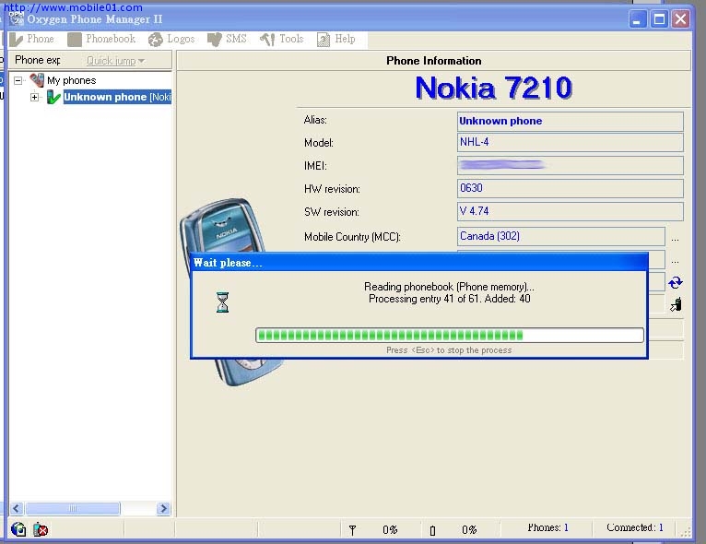Click the Wait please dialog title bar
Viewport: 706px width, 544px height.
[419, 263]
